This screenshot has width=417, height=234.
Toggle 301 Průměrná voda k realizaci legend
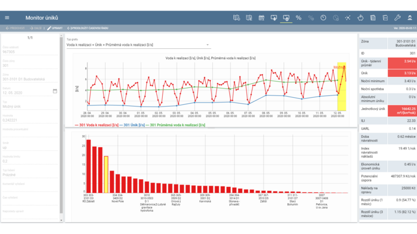[x=177, y=125]
